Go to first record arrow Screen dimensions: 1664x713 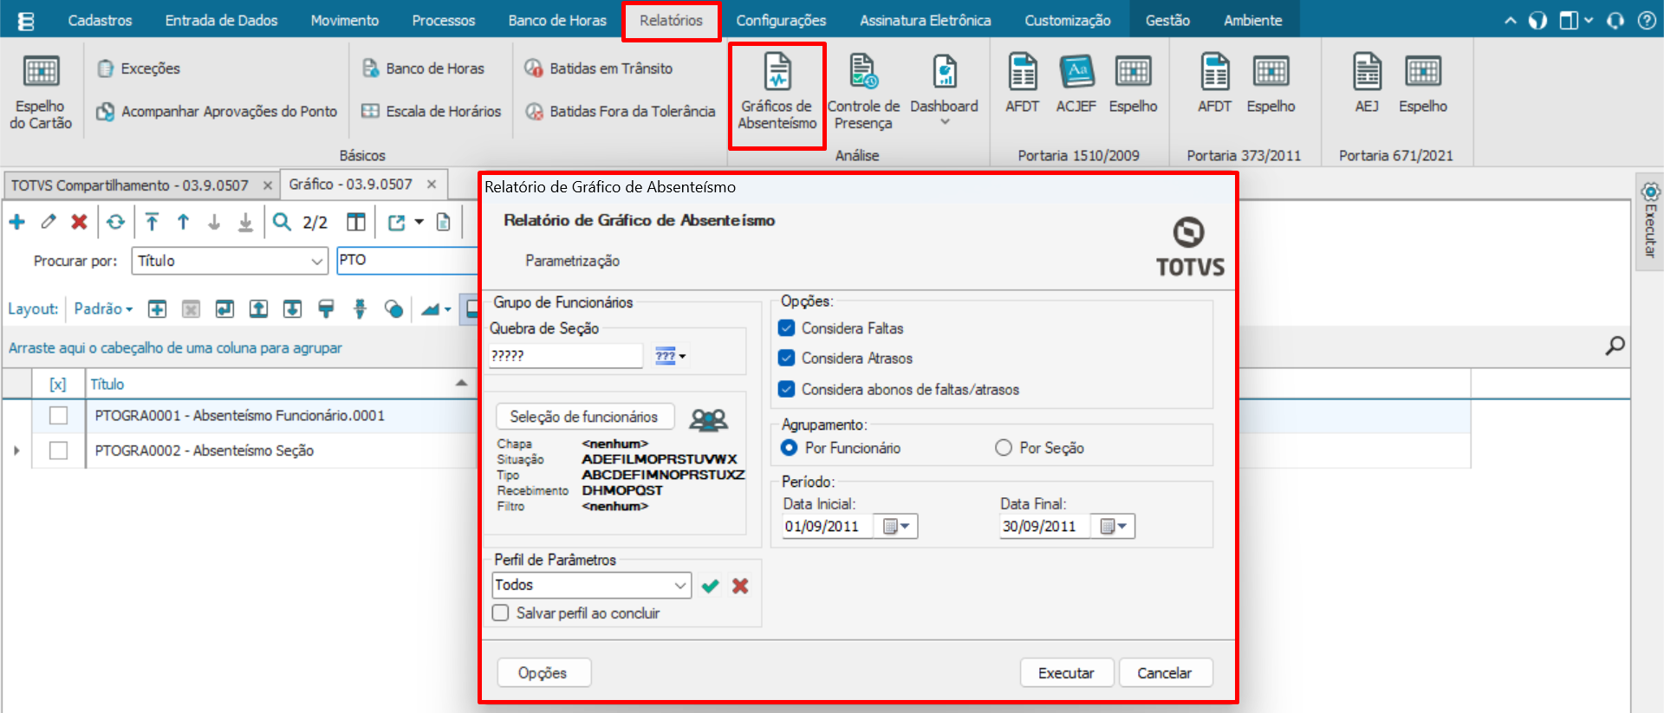pyautogui.click(x=152, y=223)
